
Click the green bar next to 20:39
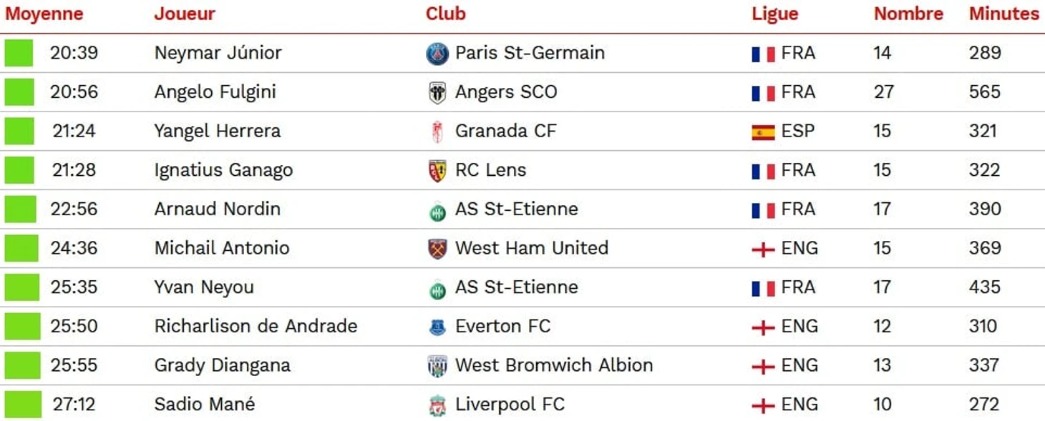19,53
